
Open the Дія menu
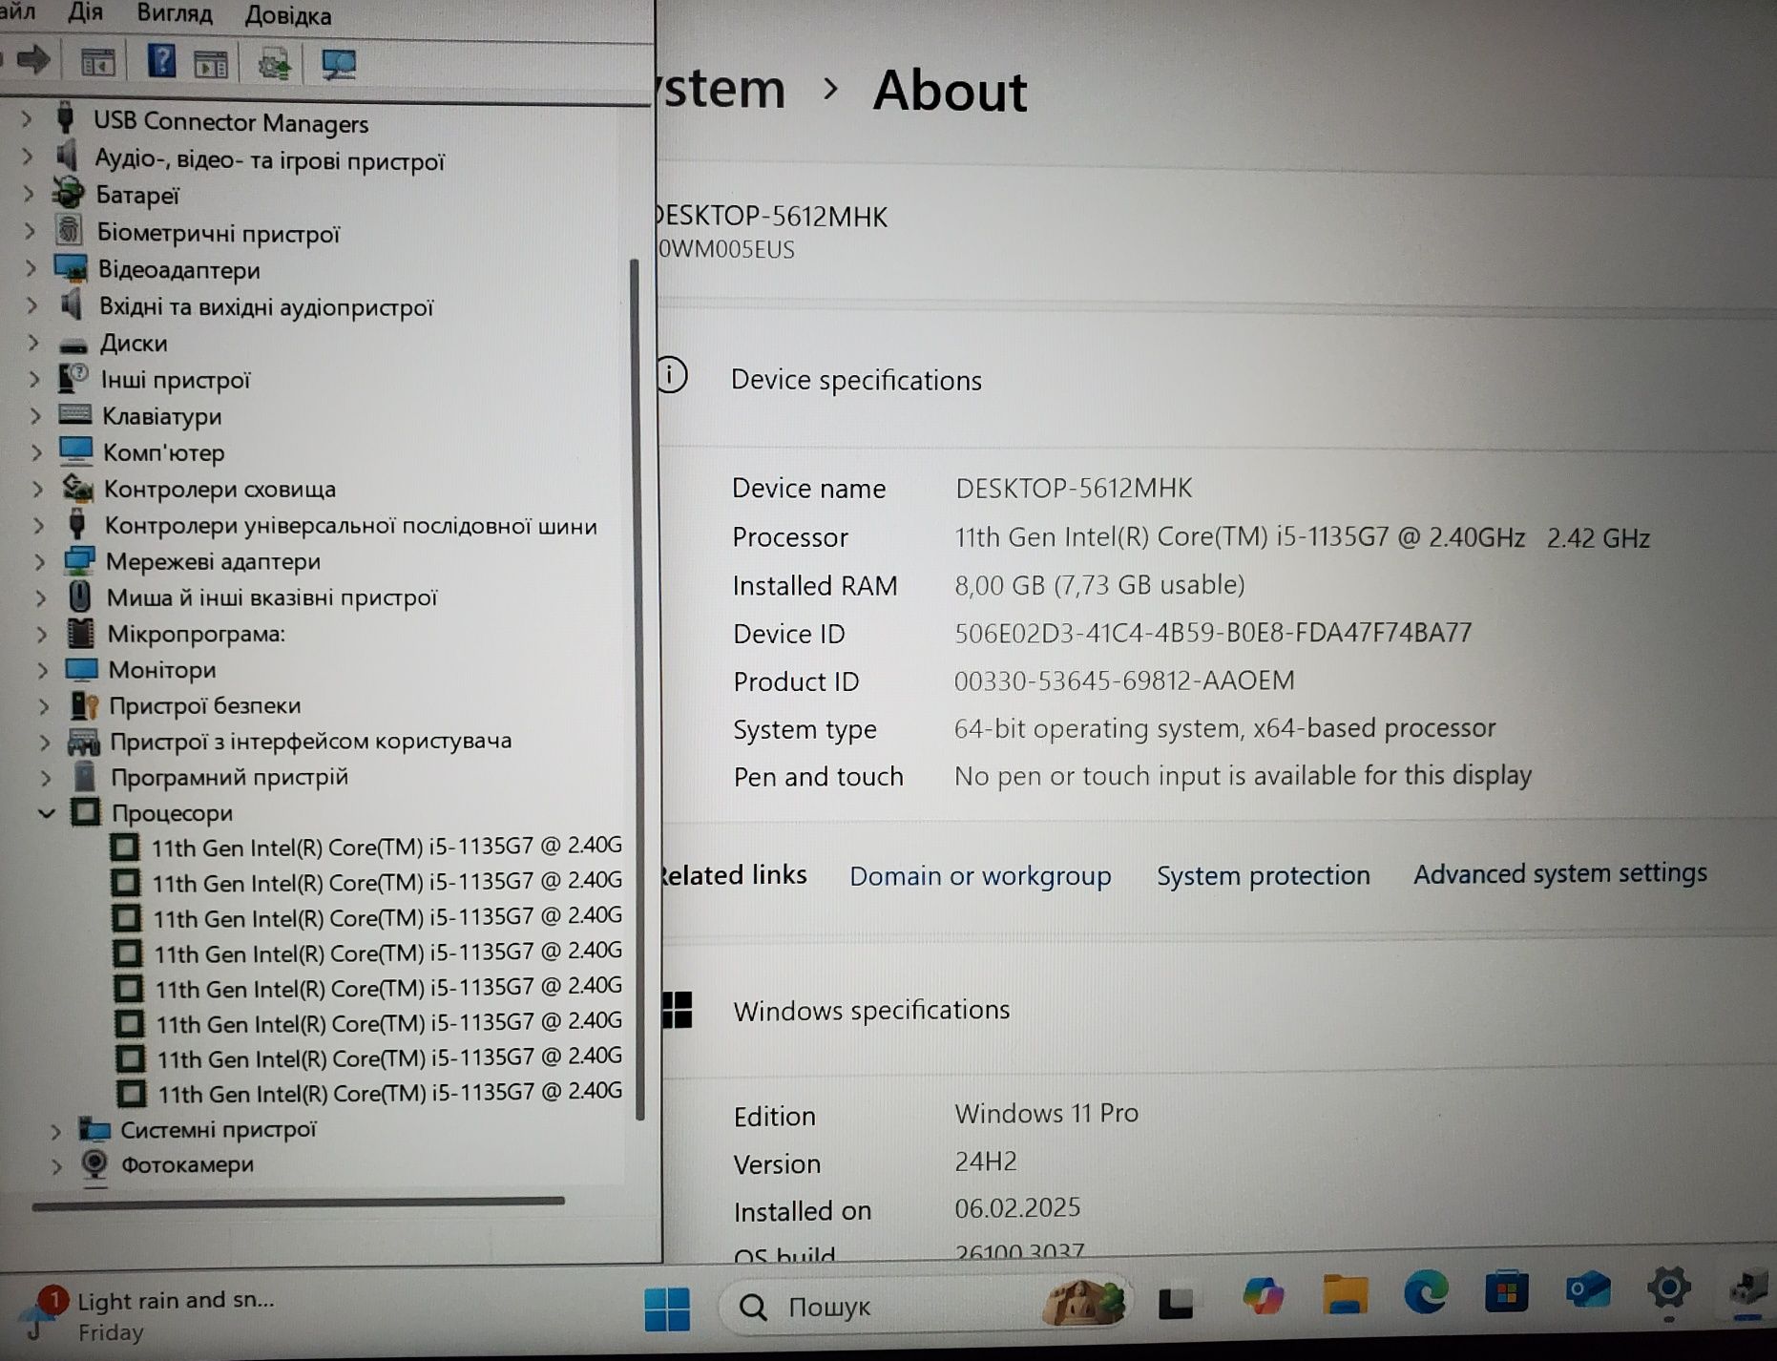pos(86,13)
